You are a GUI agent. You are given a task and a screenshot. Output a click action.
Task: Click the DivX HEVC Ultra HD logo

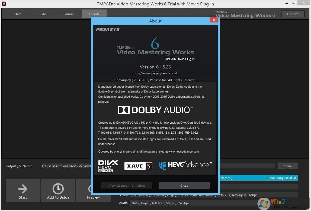(108, 166)
